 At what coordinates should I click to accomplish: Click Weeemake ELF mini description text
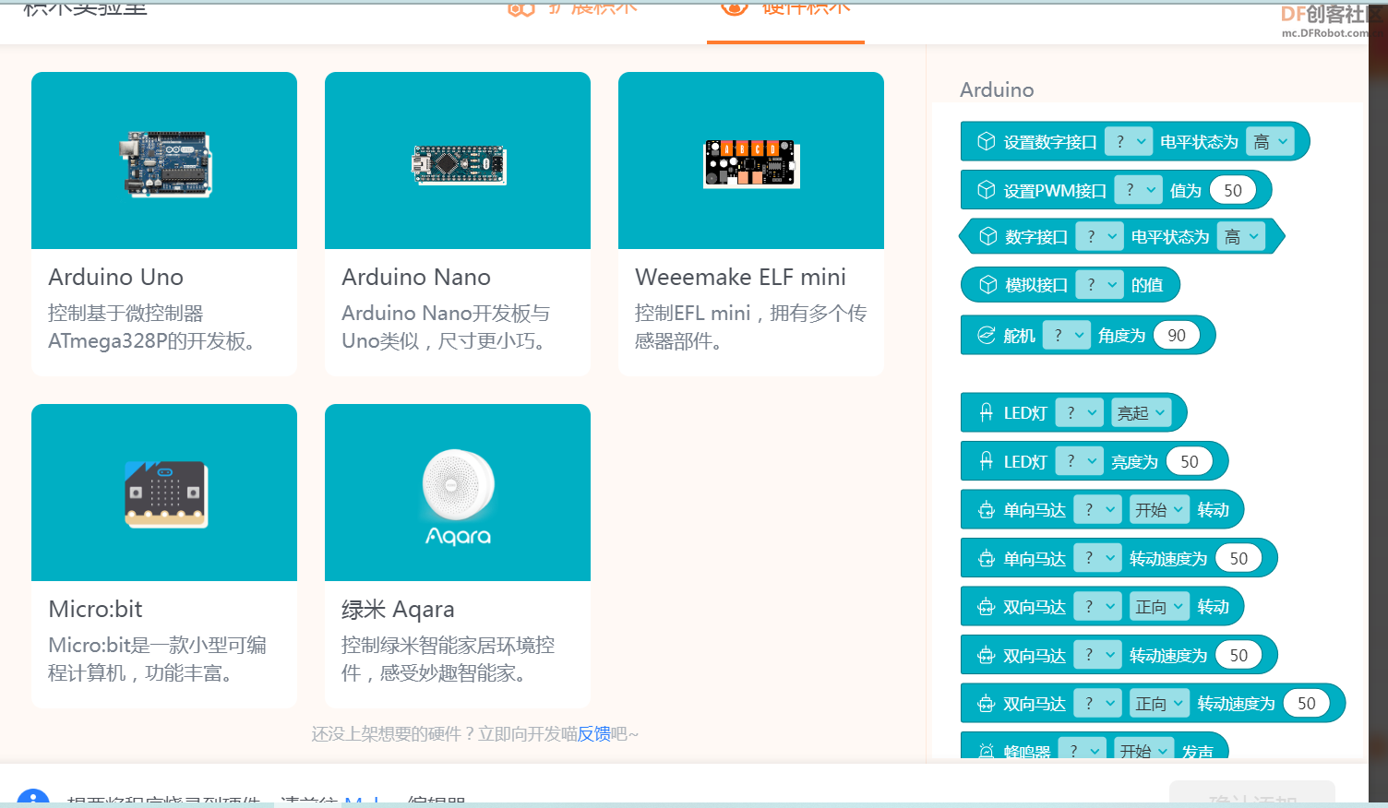point(750,327)
